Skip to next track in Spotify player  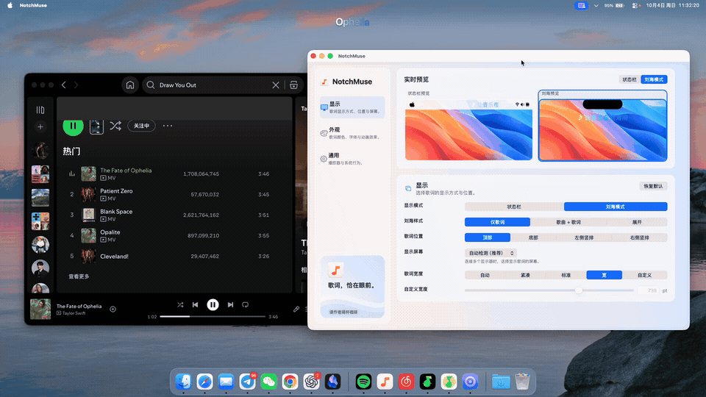tap(230, 304)
